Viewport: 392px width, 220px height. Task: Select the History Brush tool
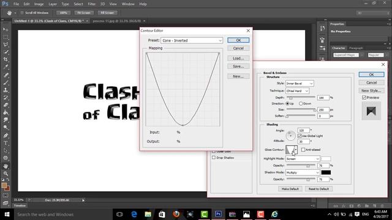6,98
